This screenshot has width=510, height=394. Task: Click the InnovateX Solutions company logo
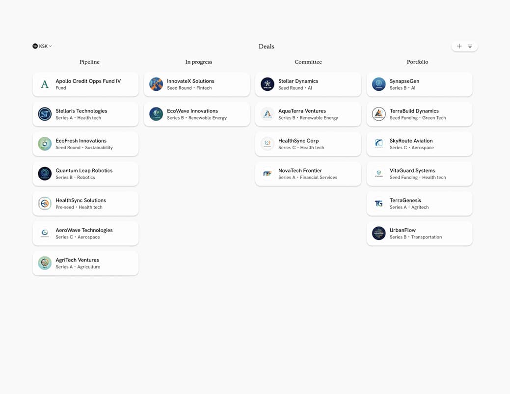(x=156, y=84)
